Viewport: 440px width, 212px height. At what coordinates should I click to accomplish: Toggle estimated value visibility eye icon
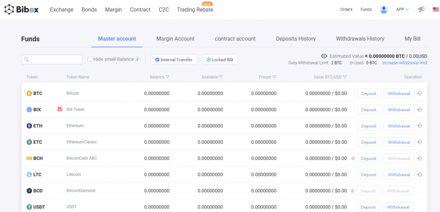tap(324, 56)
